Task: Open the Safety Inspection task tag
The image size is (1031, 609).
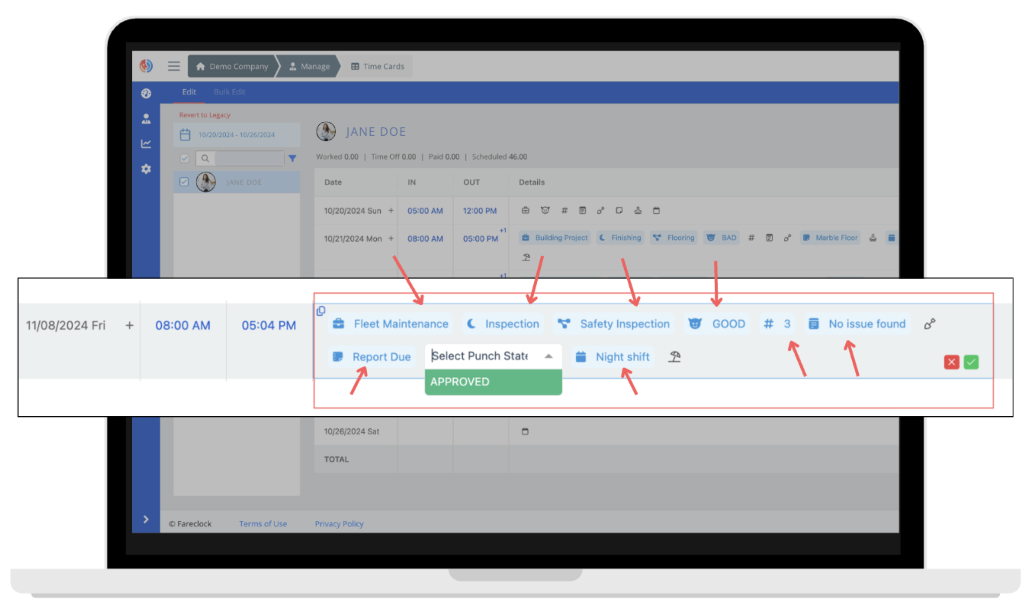Action: [613, 324]
